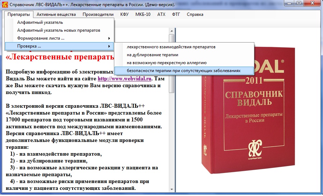This screenshot has width=323, height=196.
Task: Choose лекарственного взаимодействия препаратов check
Action: coord(184,47)
